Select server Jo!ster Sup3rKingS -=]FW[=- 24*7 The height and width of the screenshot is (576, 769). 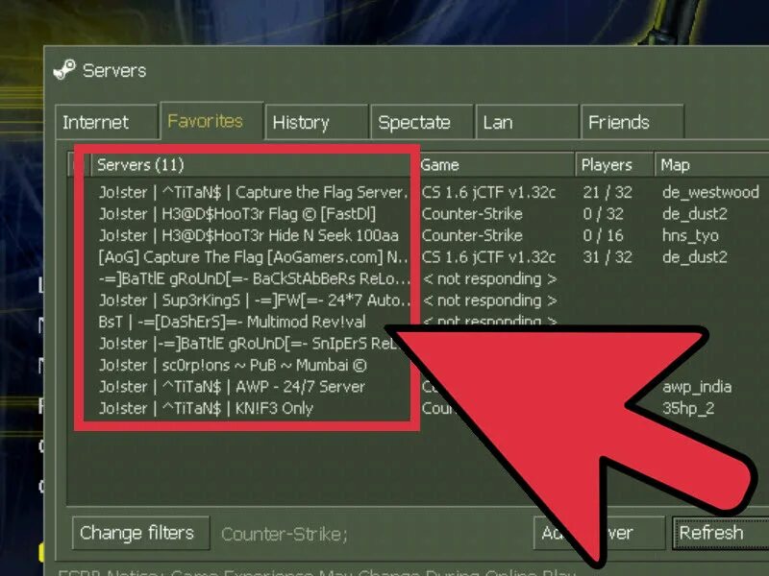click(x=254, y=300)
